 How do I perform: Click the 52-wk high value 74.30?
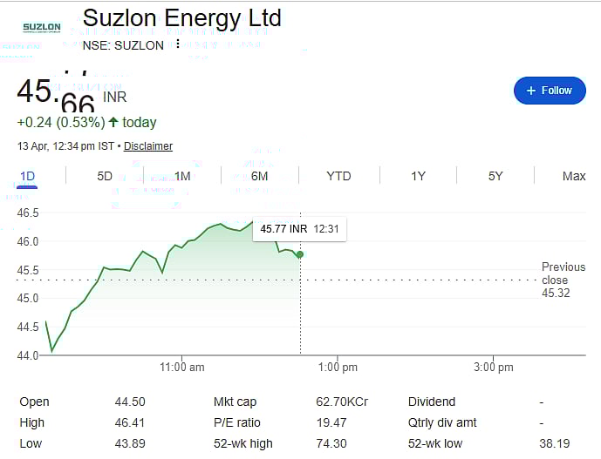(x=331, y=443)
